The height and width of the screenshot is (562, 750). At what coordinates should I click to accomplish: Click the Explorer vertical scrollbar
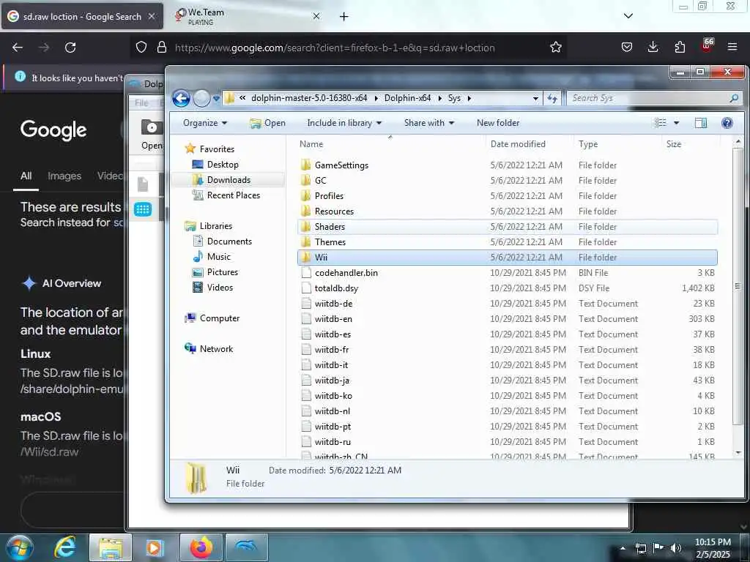[738, 287]
